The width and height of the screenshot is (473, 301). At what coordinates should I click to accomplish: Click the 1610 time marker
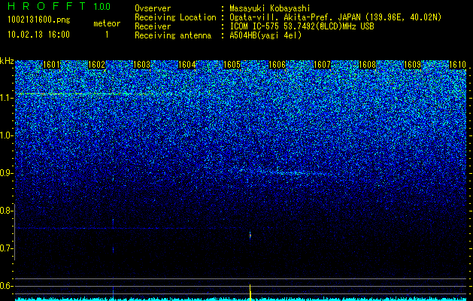pos(458,65)
